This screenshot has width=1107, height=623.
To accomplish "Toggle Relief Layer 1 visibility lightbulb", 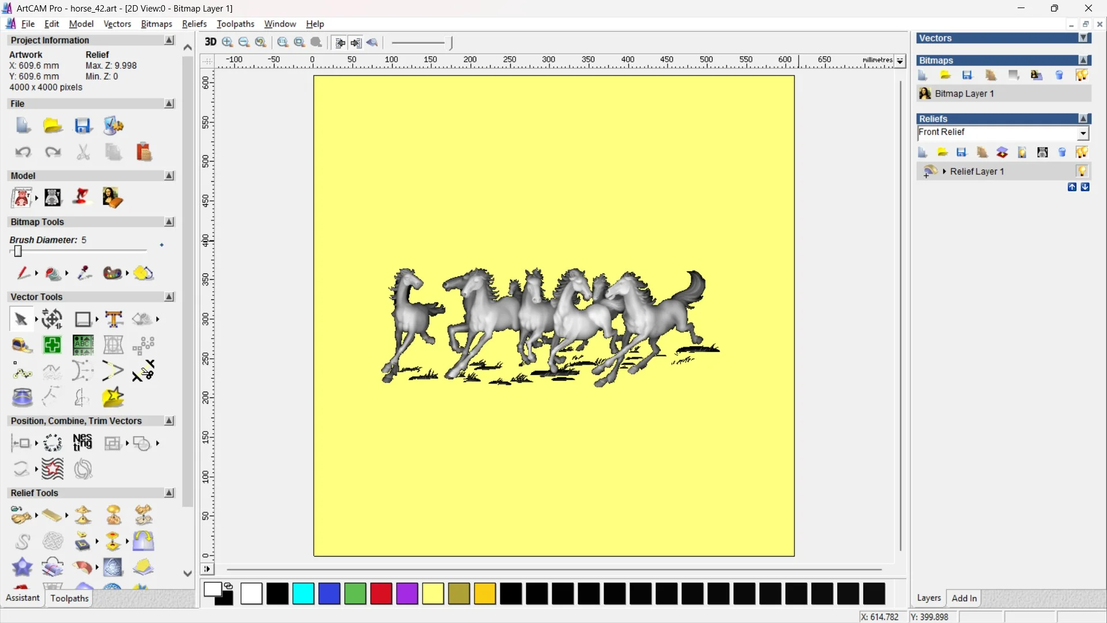I will 1082,171.
